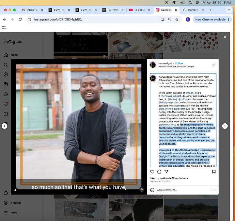Screen dimensions: 235x221
Task: Click the comment bubble icon under post
Action: coord(159,172)
